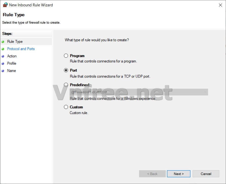
Task: Click green bullet beside Protocol and Ports
Action: tap(3, 49)
